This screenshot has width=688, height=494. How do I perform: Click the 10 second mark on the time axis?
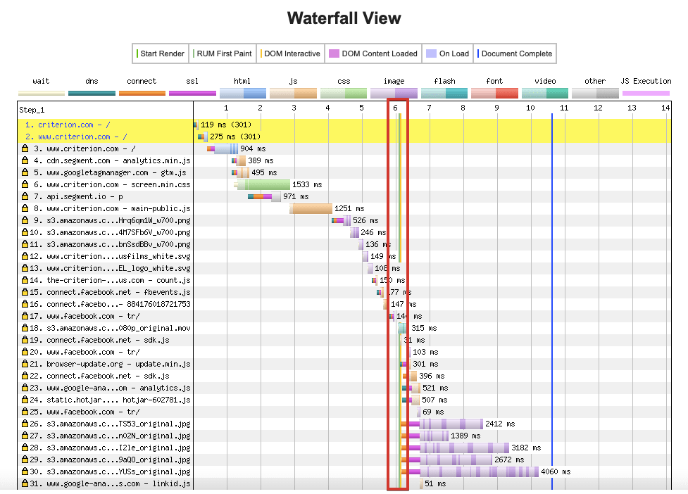pyautogui.click(x=530, y=108)
